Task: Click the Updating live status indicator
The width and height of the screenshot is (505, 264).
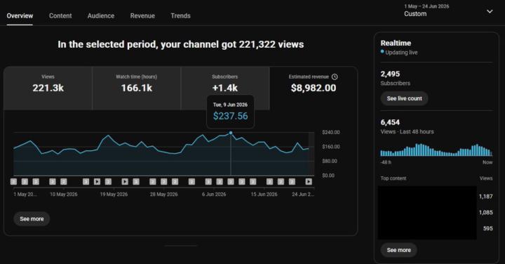Action: pyautogui.click(x=399, y=52)
